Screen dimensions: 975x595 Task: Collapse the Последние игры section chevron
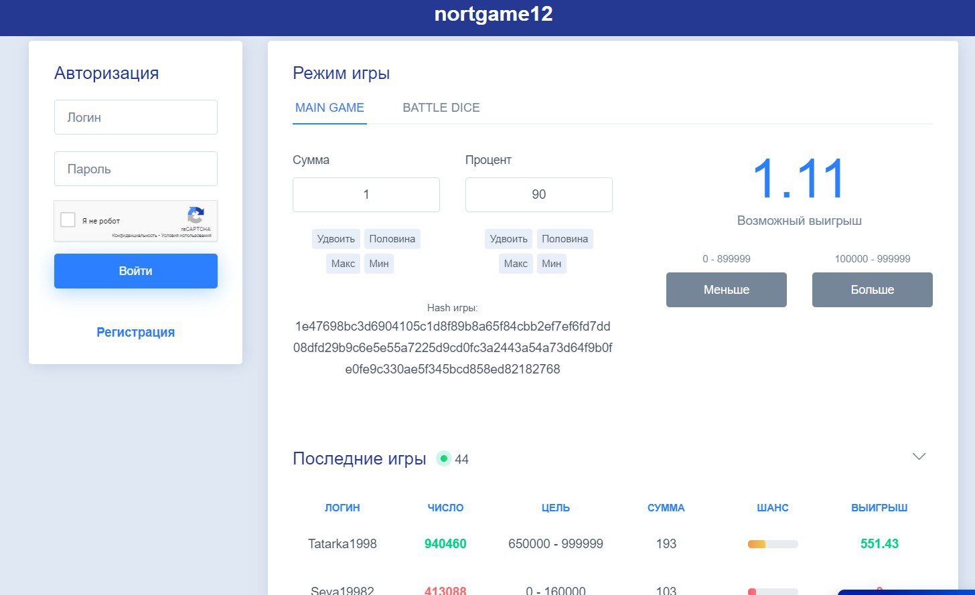coord(919,456)
